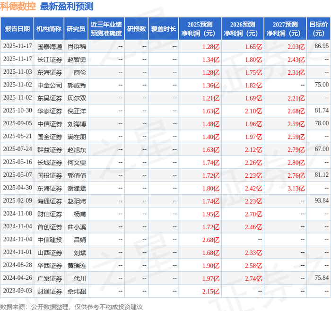The height and width of the screenshot is (311, 331).
Task: Click the 1.40亿 profit value
Action: pos(211,137)
